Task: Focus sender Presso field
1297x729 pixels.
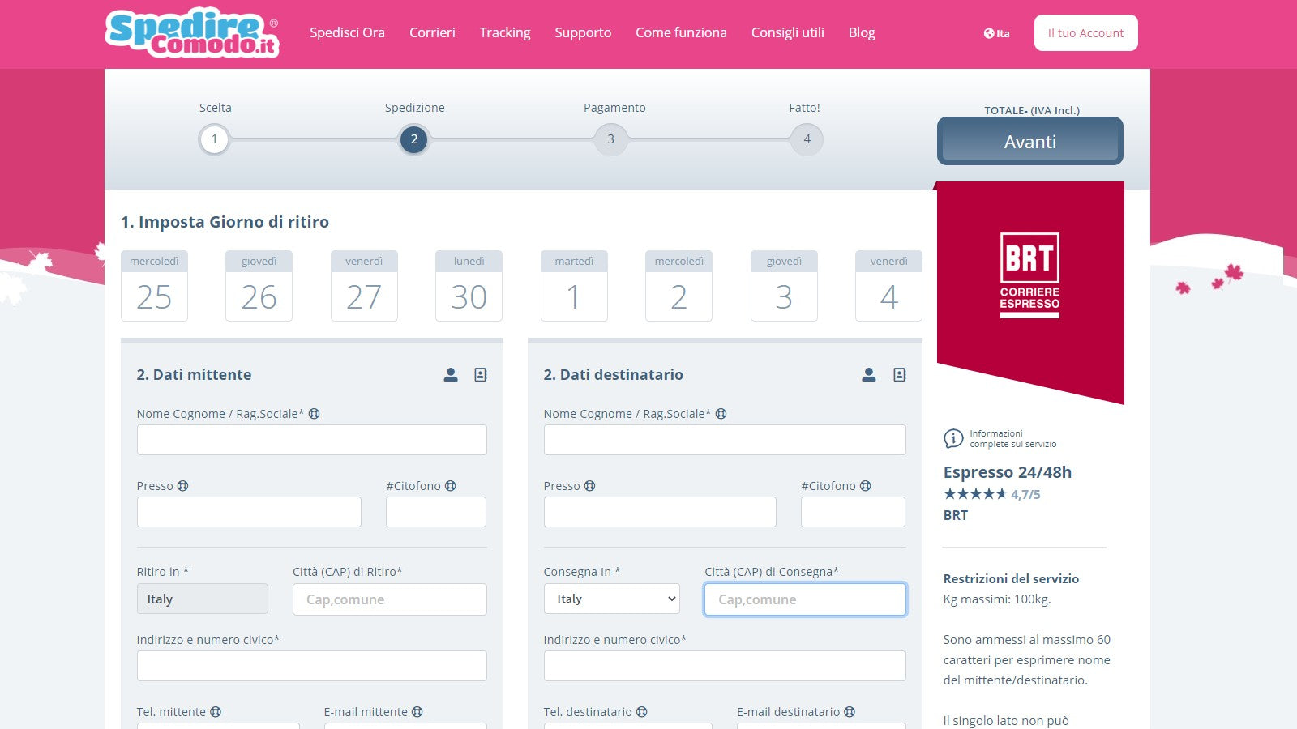Action: coord(249,512)
